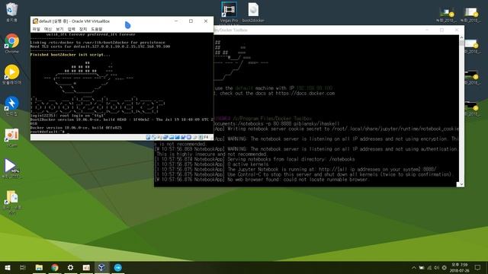Click the https://docs.docker.com text in terminal

pyautogui.click(x=305, y=93)
